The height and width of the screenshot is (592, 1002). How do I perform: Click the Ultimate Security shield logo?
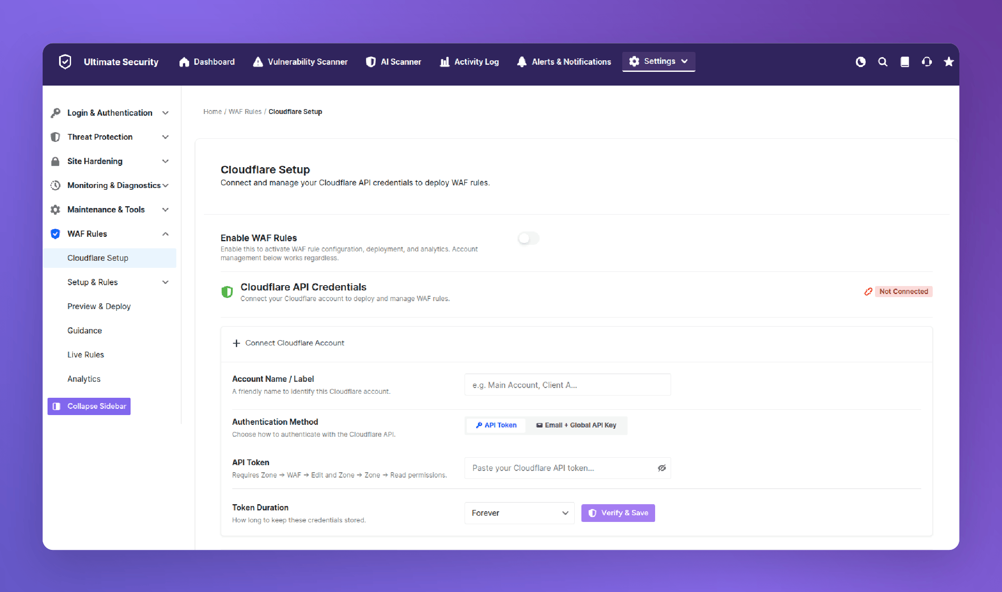65,62
